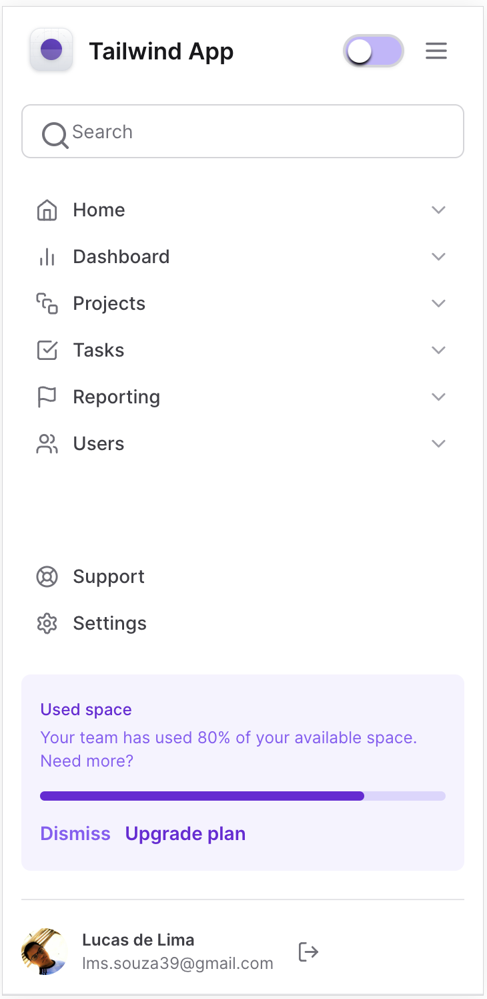
Task: Click the Tailwind App logo icon
Action: click(x=51, y=50)
